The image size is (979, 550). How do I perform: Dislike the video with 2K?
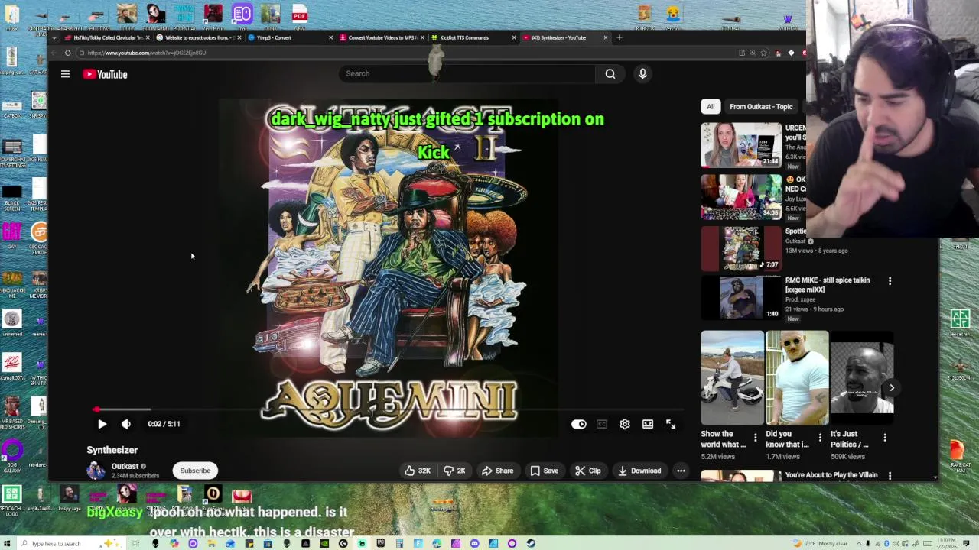coord(456,471)
